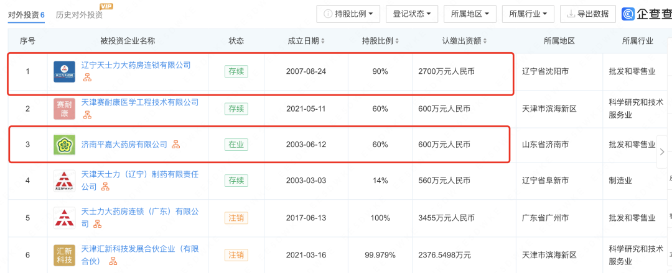Click the date 2007-08-24
672x273 pixels.
pyautogui.click(x=306, y=71)
